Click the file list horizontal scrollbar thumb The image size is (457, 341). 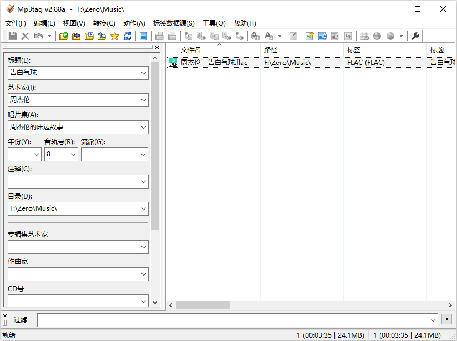[x=203, y=305]
